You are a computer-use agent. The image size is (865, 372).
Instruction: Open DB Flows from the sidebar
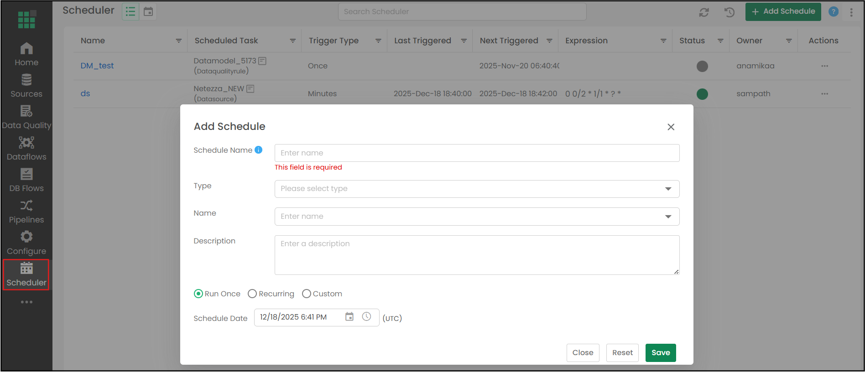click(26, 181)
